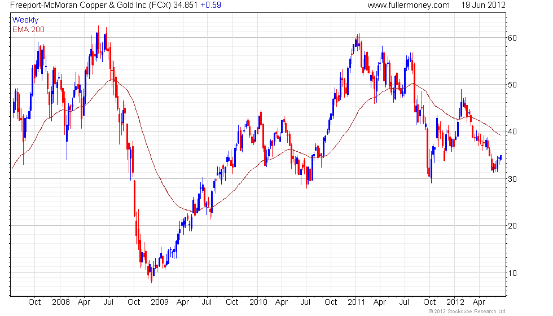The height and width of the screenshot is (316, 553).
Task: Click the Stockcube Research Ltd copyright text
Action: pos(467,311)
